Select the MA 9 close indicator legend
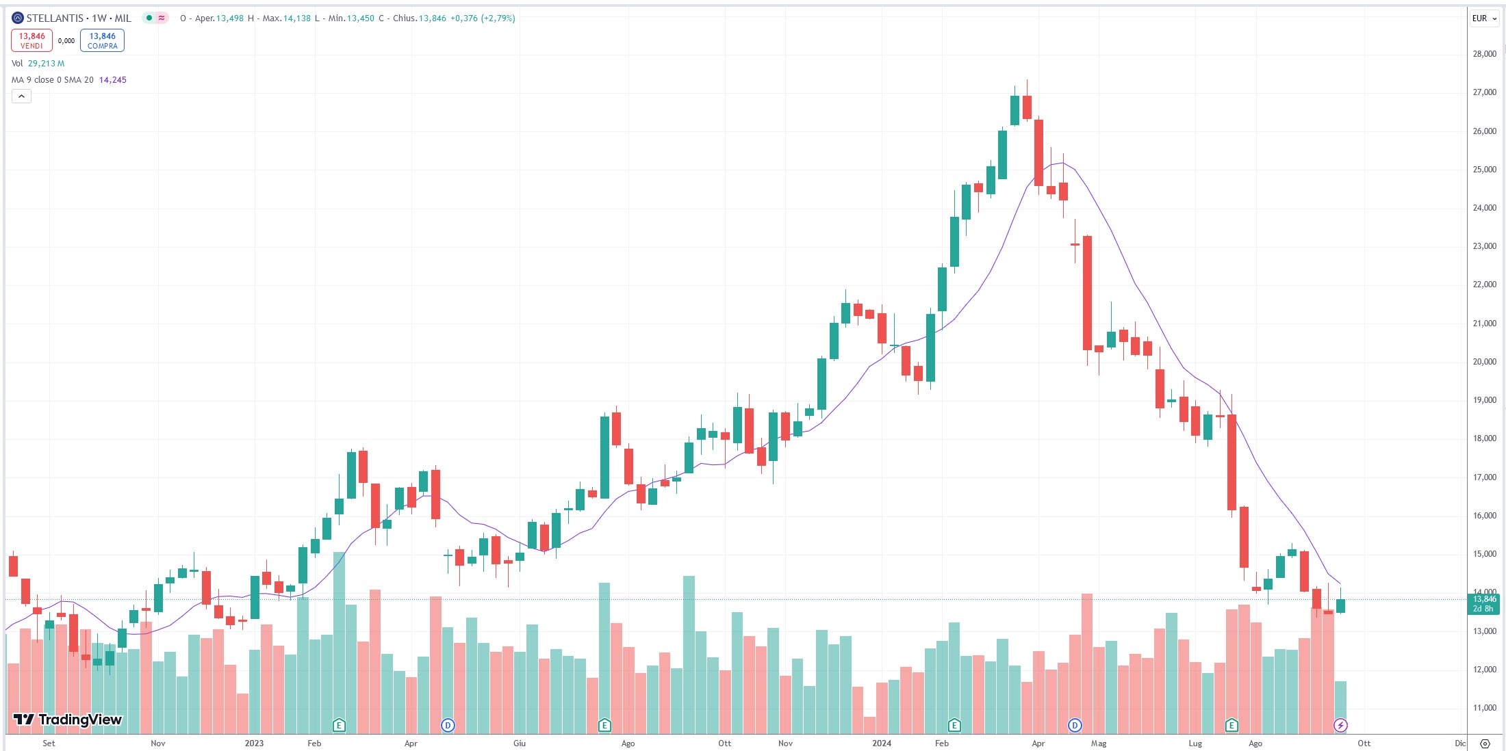 coord(53,80)
